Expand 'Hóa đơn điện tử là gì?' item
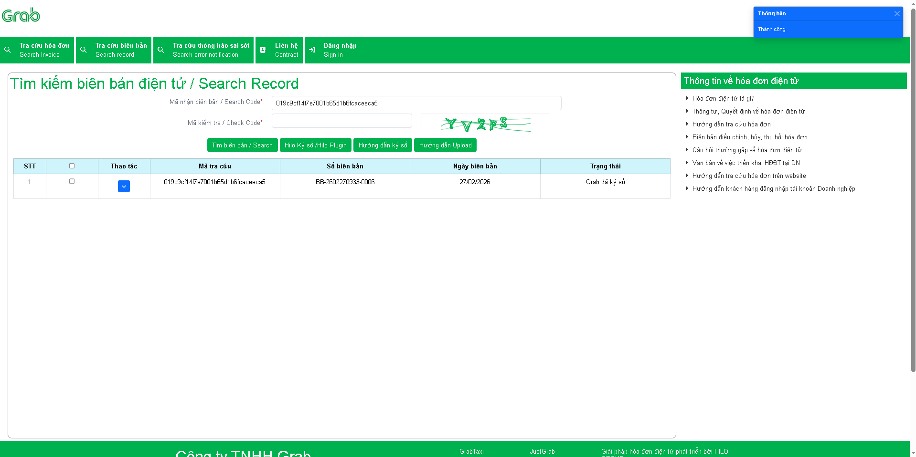This screenshot has width=916, height=457. 723,99
